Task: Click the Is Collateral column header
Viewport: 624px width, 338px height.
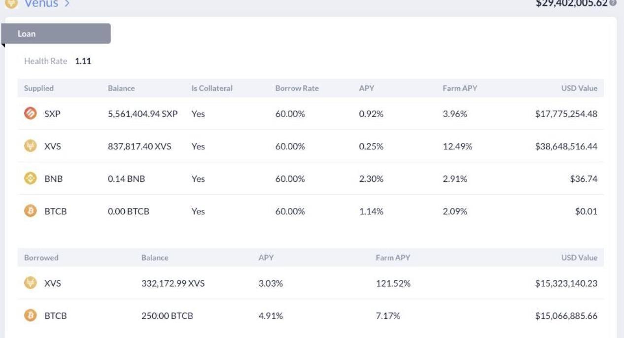Action: pyautogui.click(x=212, y=88)
